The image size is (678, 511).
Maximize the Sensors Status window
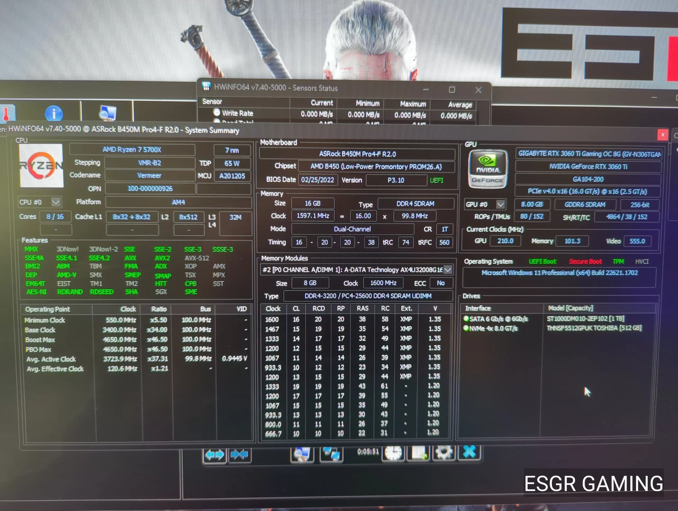452,90
